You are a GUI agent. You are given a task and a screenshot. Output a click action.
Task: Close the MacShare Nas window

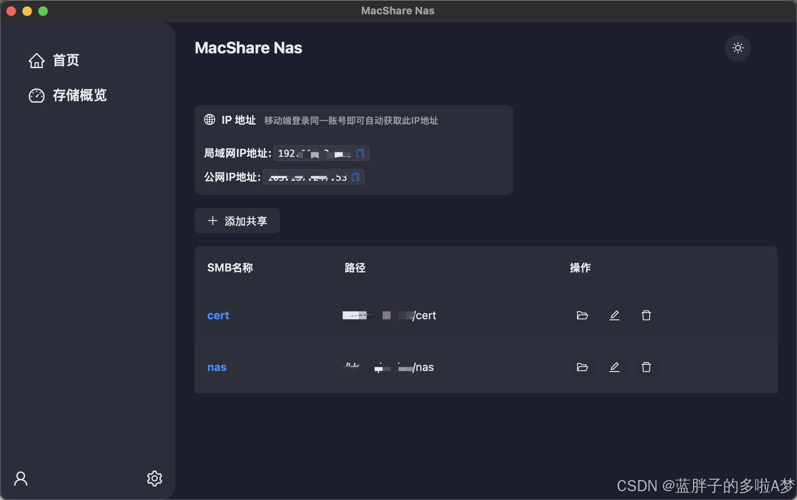pos(11,11)
